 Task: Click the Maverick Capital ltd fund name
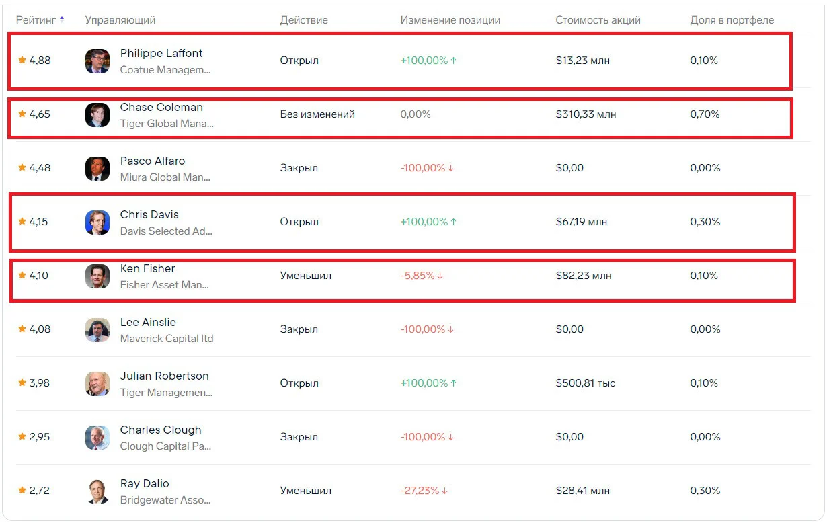click(167, 339)
